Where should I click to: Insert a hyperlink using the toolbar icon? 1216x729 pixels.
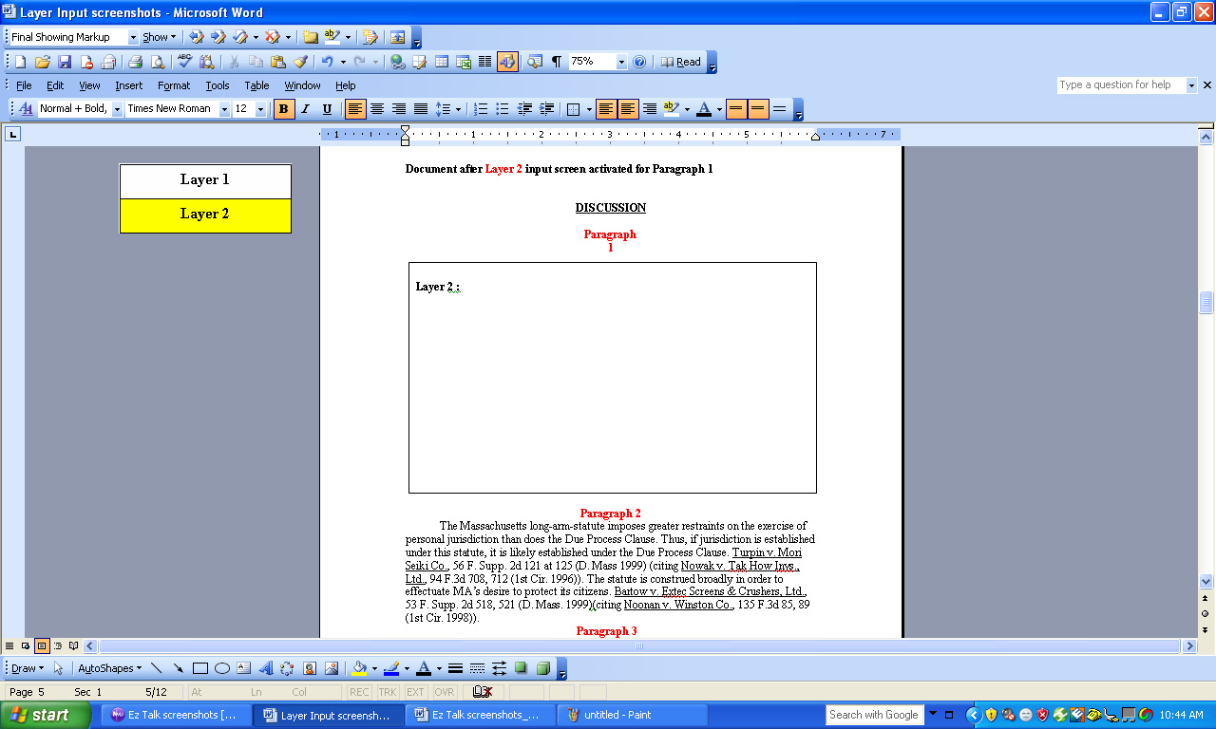click(x=397, y=62)
